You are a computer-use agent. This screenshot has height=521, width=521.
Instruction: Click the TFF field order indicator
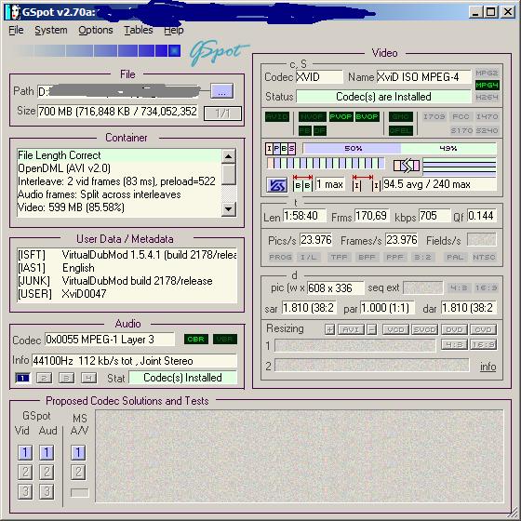click(x=339, y=257)
